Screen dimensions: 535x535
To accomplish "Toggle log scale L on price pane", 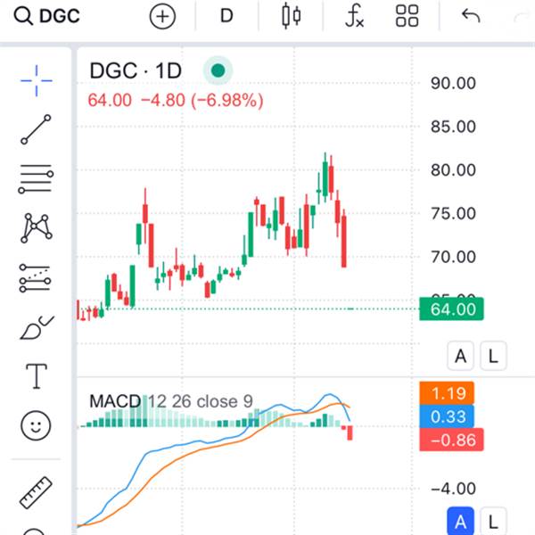I will coord(493,356).
